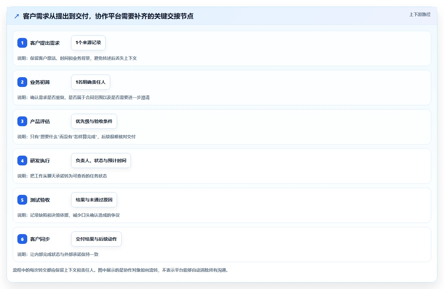Click the 1个来源记录 tag
444x289 pixels.
point(88,43)
